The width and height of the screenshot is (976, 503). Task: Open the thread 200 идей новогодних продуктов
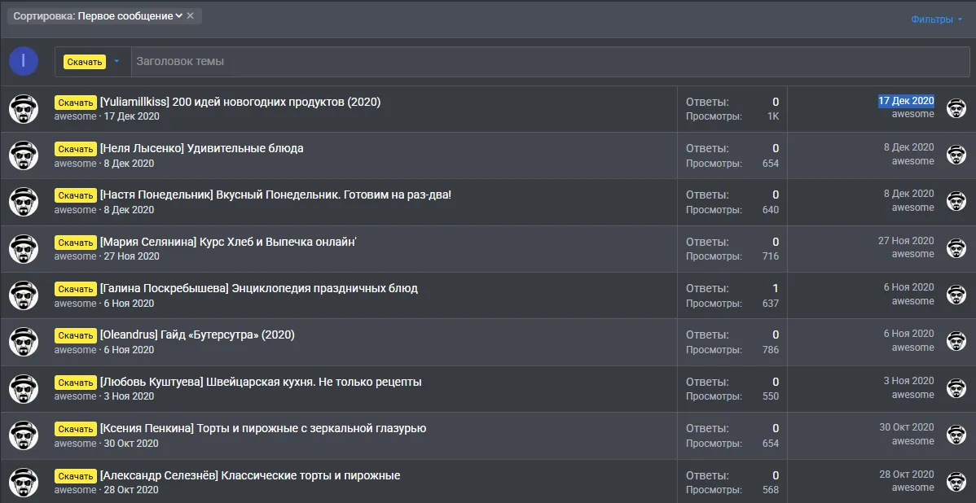point(240,102)
